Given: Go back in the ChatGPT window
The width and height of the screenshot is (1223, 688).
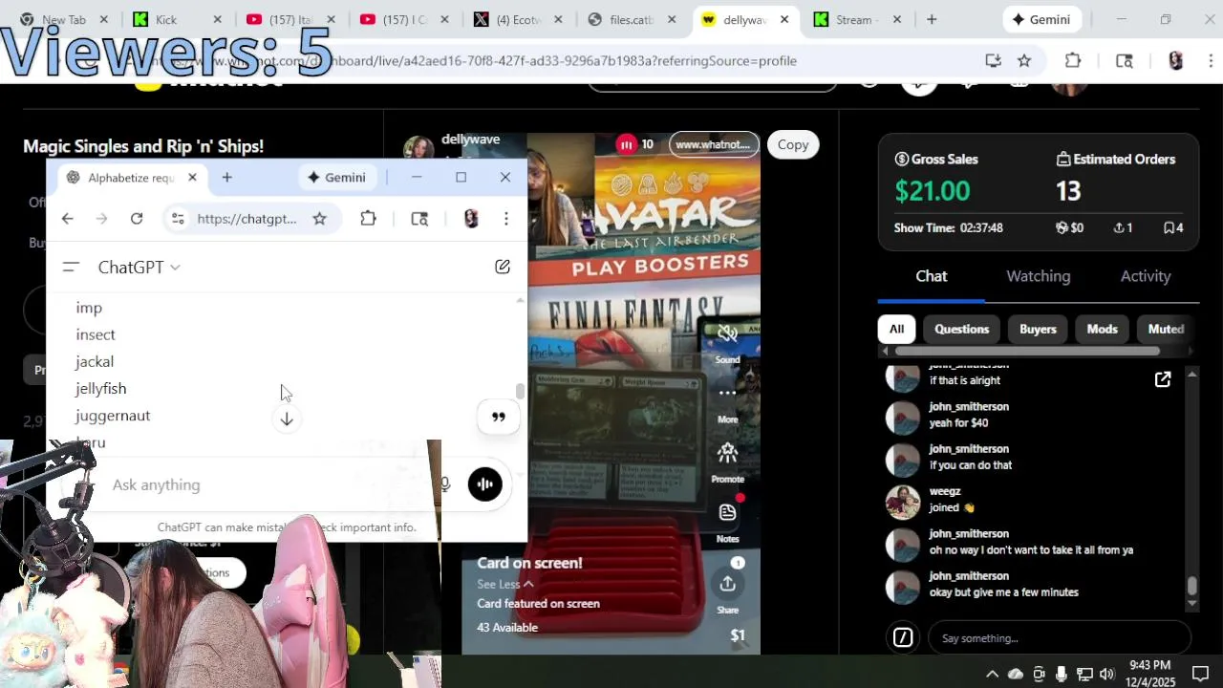Looking at the screenshot, I should click(67, 219).
